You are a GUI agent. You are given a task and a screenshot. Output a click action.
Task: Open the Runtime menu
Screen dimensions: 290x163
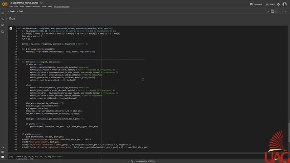point(36,6)
